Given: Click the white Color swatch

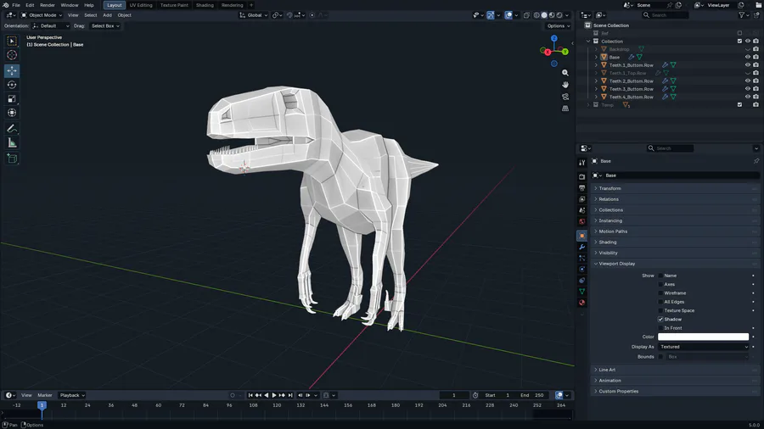Looking at the screenshot, I should [x=704, y=337].
